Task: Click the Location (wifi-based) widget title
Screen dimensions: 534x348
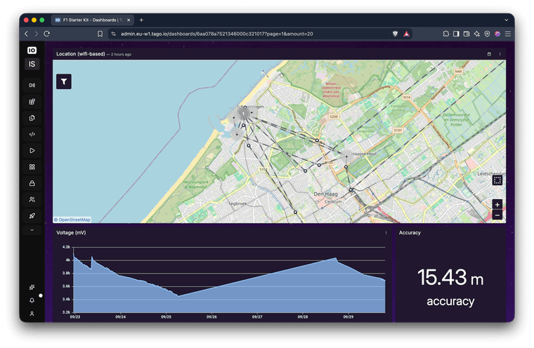Action: [x=81, y=54]
